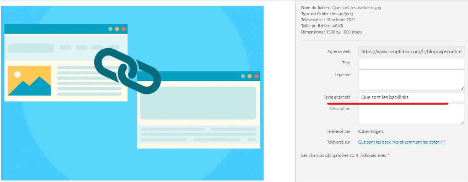Click the Titre label

pos(346,63)
